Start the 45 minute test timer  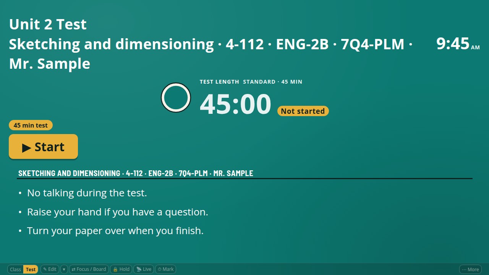tap(43, 147)
